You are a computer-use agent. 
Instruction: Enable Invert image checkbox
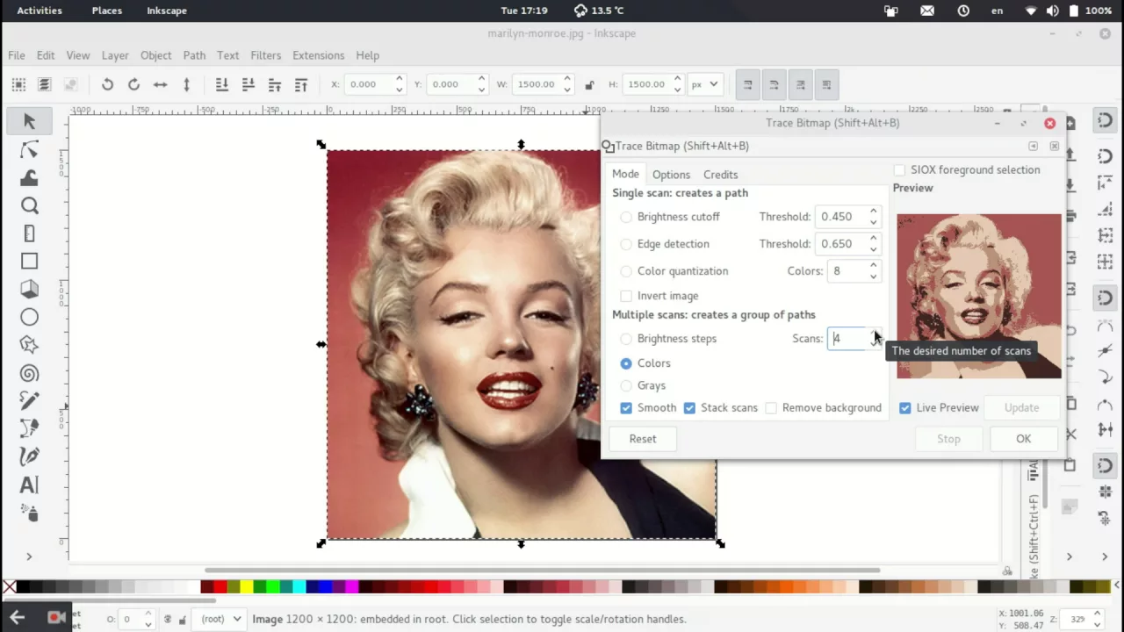pyautogui.click(x=626, y=296)
